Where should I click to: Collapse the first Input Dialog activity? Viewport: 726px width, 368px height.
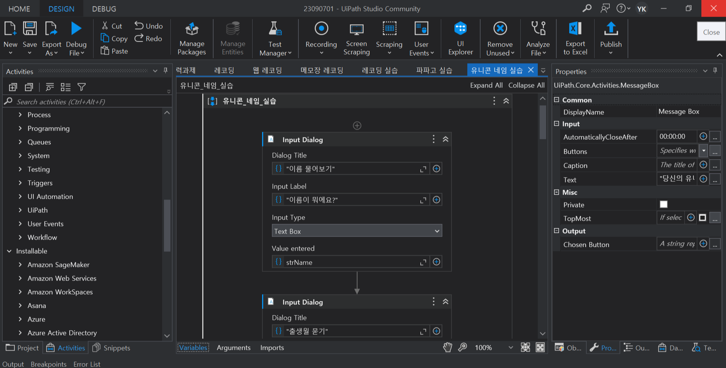(x=445, y=139)
